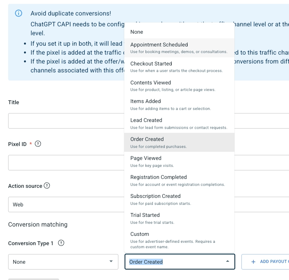Viewport: 289px width, 280px height.
Task: Choose Custom event option
Action: click(180, 240)
